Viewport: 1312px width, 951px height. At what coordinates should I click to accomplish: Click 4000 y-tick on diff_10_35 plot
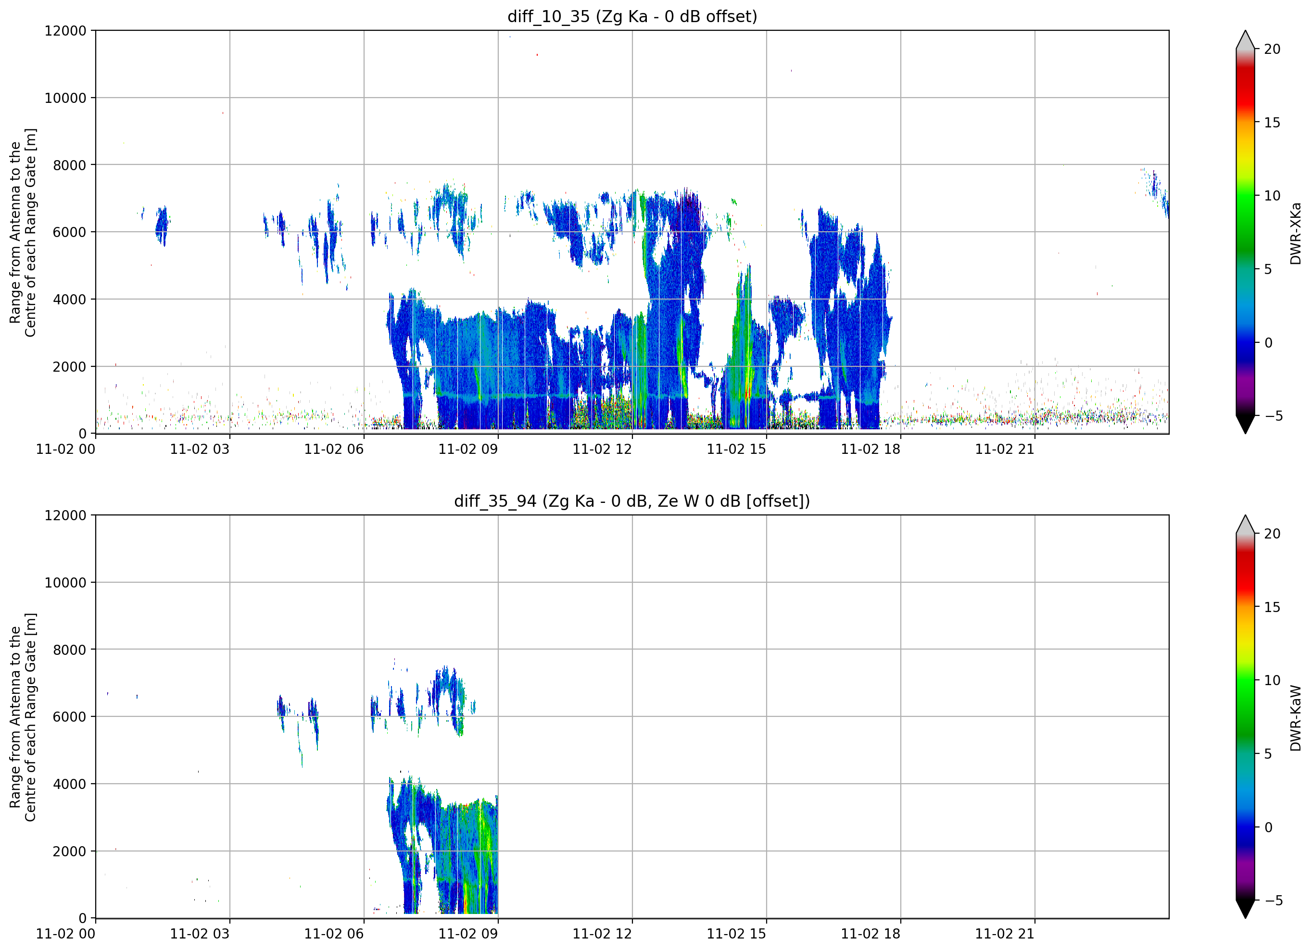[69, 299]
